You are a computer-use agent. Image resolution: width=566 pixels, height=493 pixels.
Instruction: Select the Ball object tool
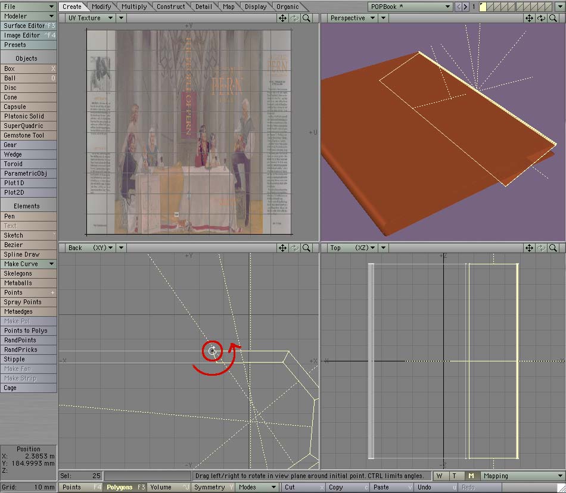coord(29,78)
